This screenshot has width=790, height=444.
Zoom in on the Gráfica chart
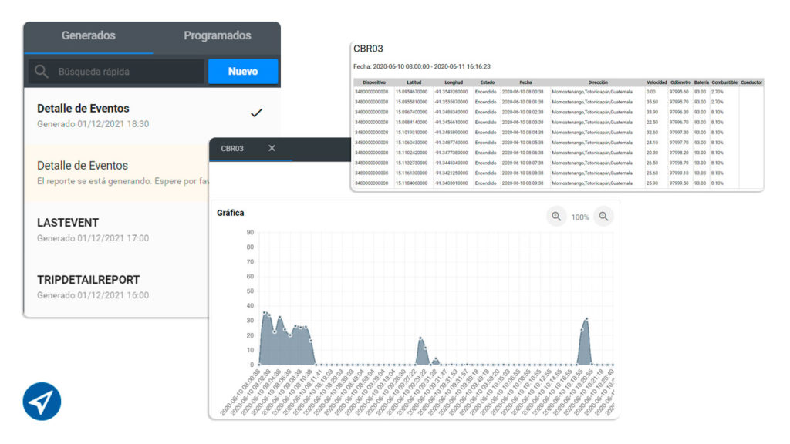(556, 217)
